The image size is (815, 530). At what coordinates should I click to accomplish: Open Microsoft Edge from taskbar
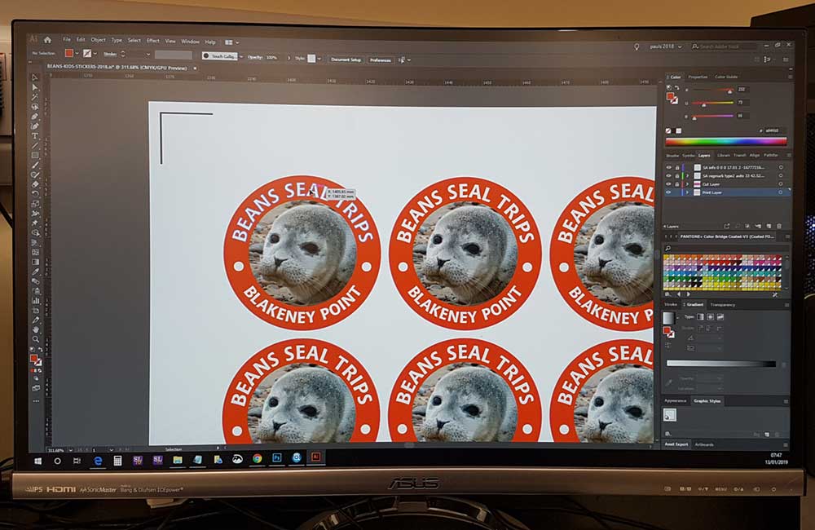[x=97, y=461]
